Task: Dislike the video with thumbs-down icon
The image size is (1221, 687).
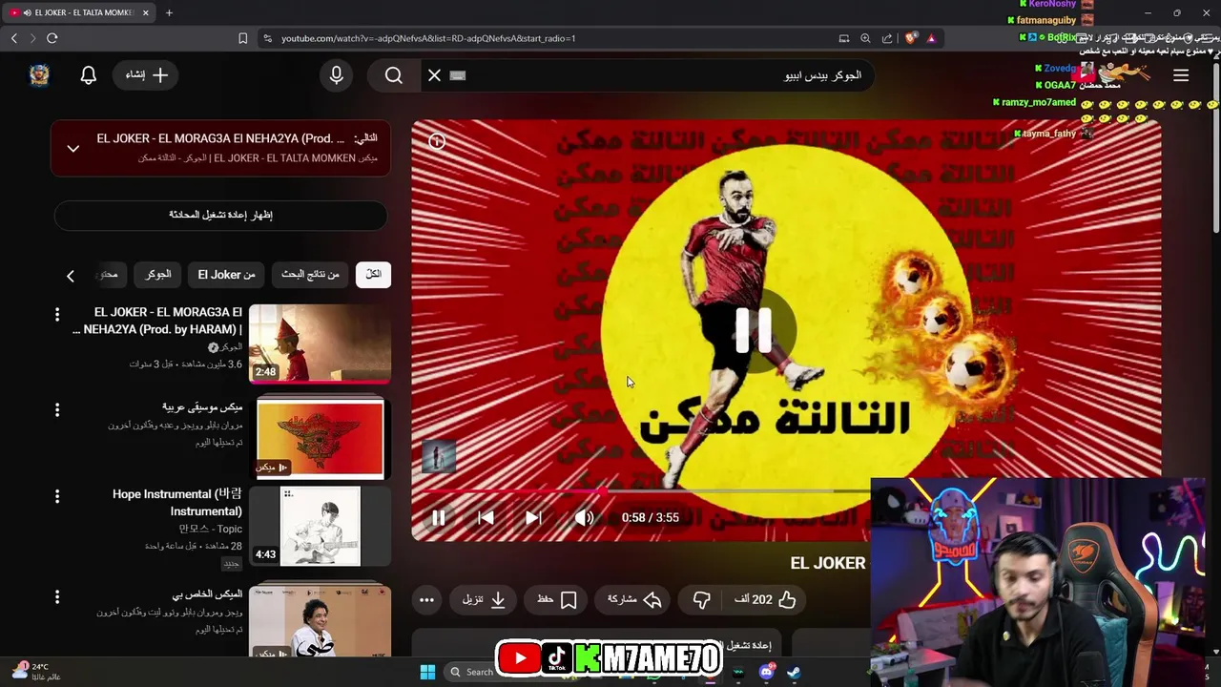Action: coord(701,599)
